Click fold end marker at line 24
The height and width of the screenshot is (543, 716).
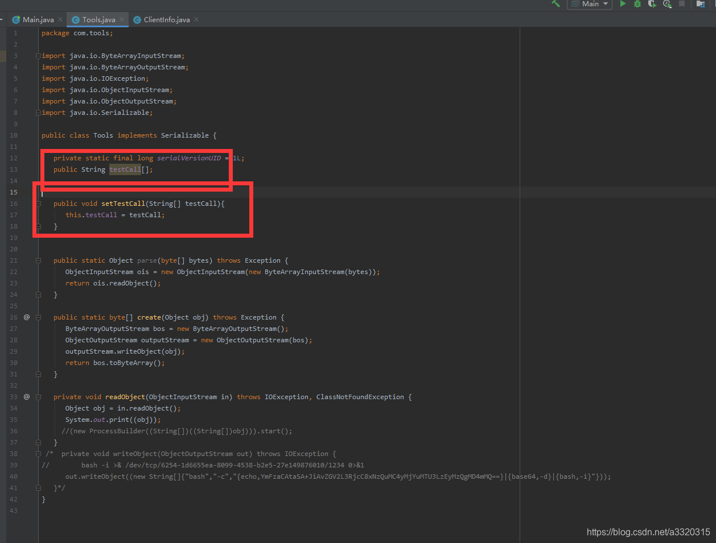coord(38,295)
